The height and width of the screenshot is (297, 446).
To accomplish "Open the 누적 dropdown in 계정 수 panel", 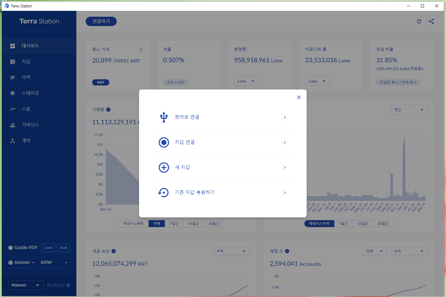I will tap(409, 251).
